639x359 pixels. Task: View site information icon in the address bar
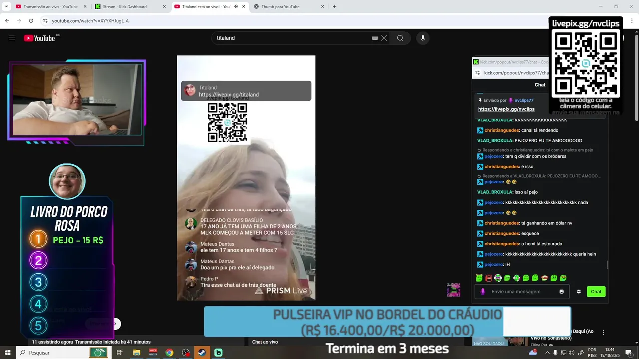(45, 21)
